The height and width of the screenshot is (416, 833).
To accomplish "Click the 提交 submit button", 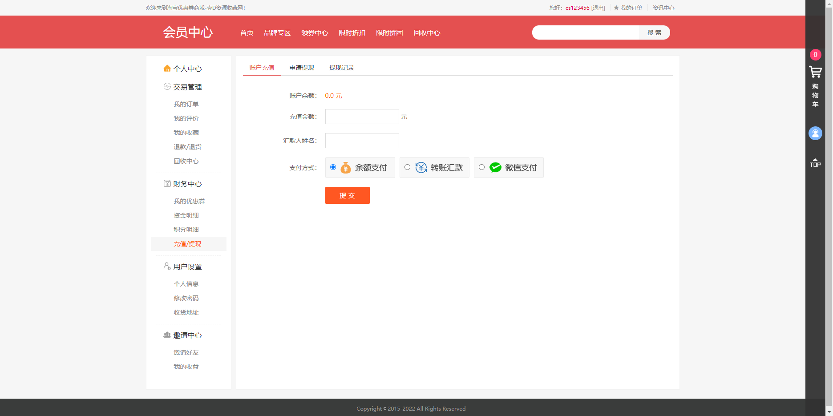I will 347,195.
